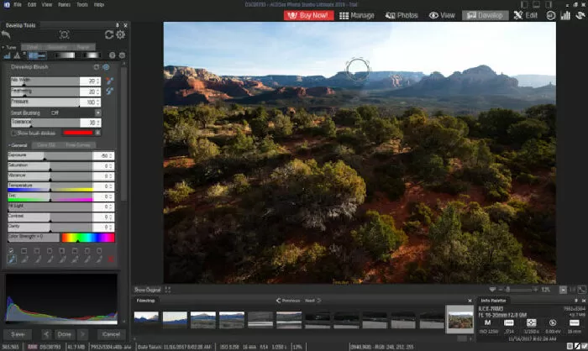Click the undo arrow in Develop Tools
588x351 pixels.
click(x=6, y=34)
